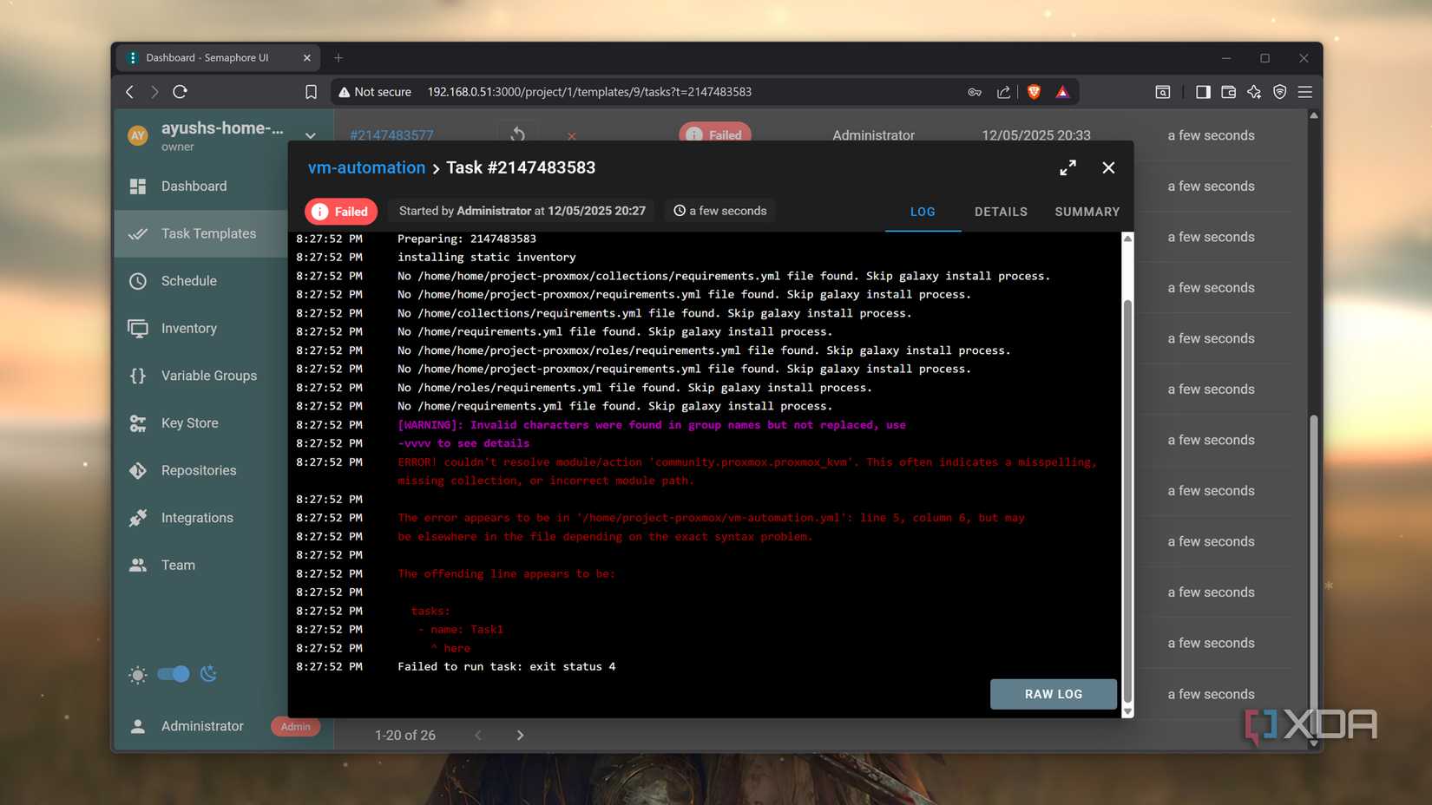Switch to light theme via sun icon
Image resolution: width=1432 pixels, height=805 pixels.
click(137, 674)
